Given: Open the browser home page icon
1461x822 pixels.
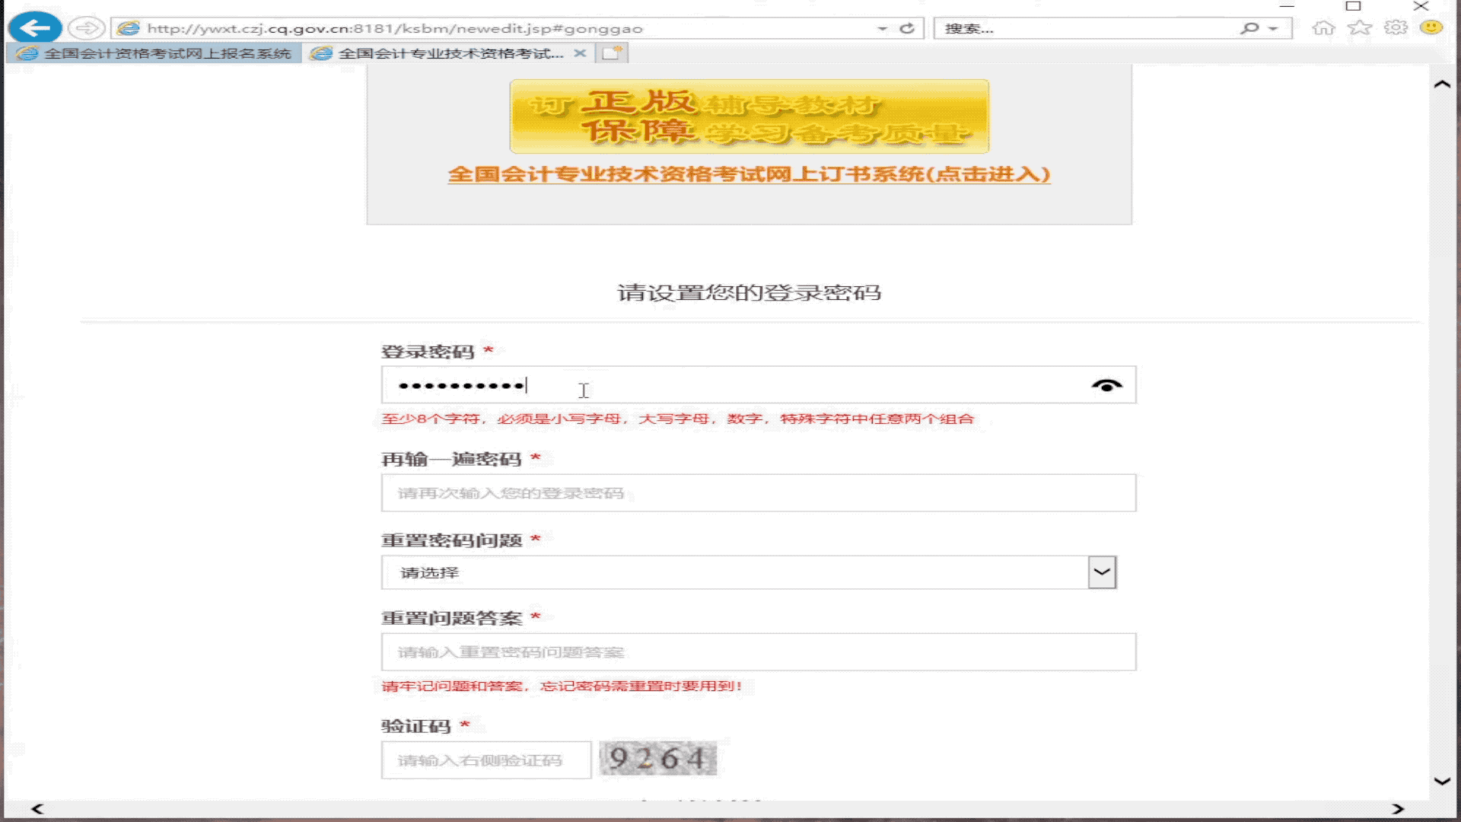Looking at the screenshot, I should click(x=1325, y=27).
